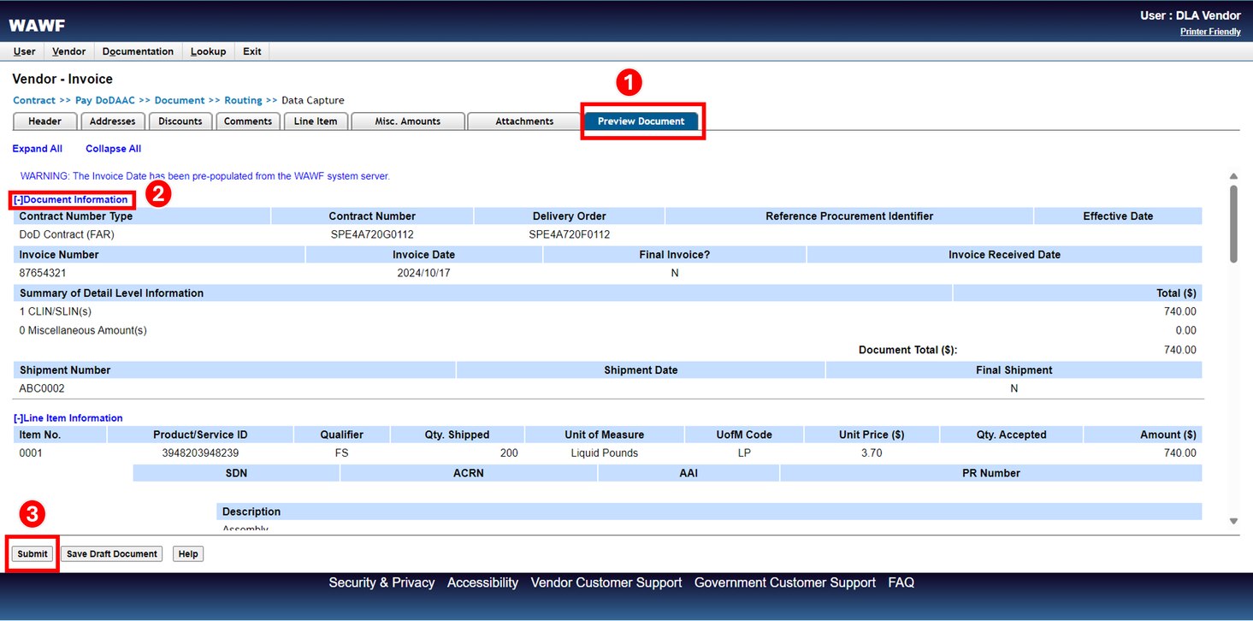Click the Liquid Pounds unit value
Image resolution: width=1253 pixels, height=621 pixels.
click(605, 453)
